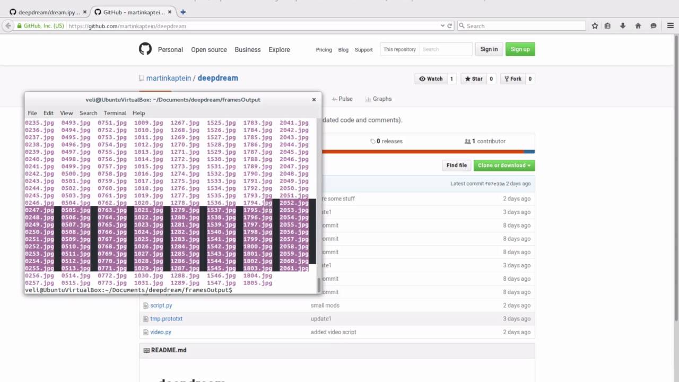Viewport: 679px width, 382px height.
Task: Open a new browser tab with plus icon
Action: [183, 12]
